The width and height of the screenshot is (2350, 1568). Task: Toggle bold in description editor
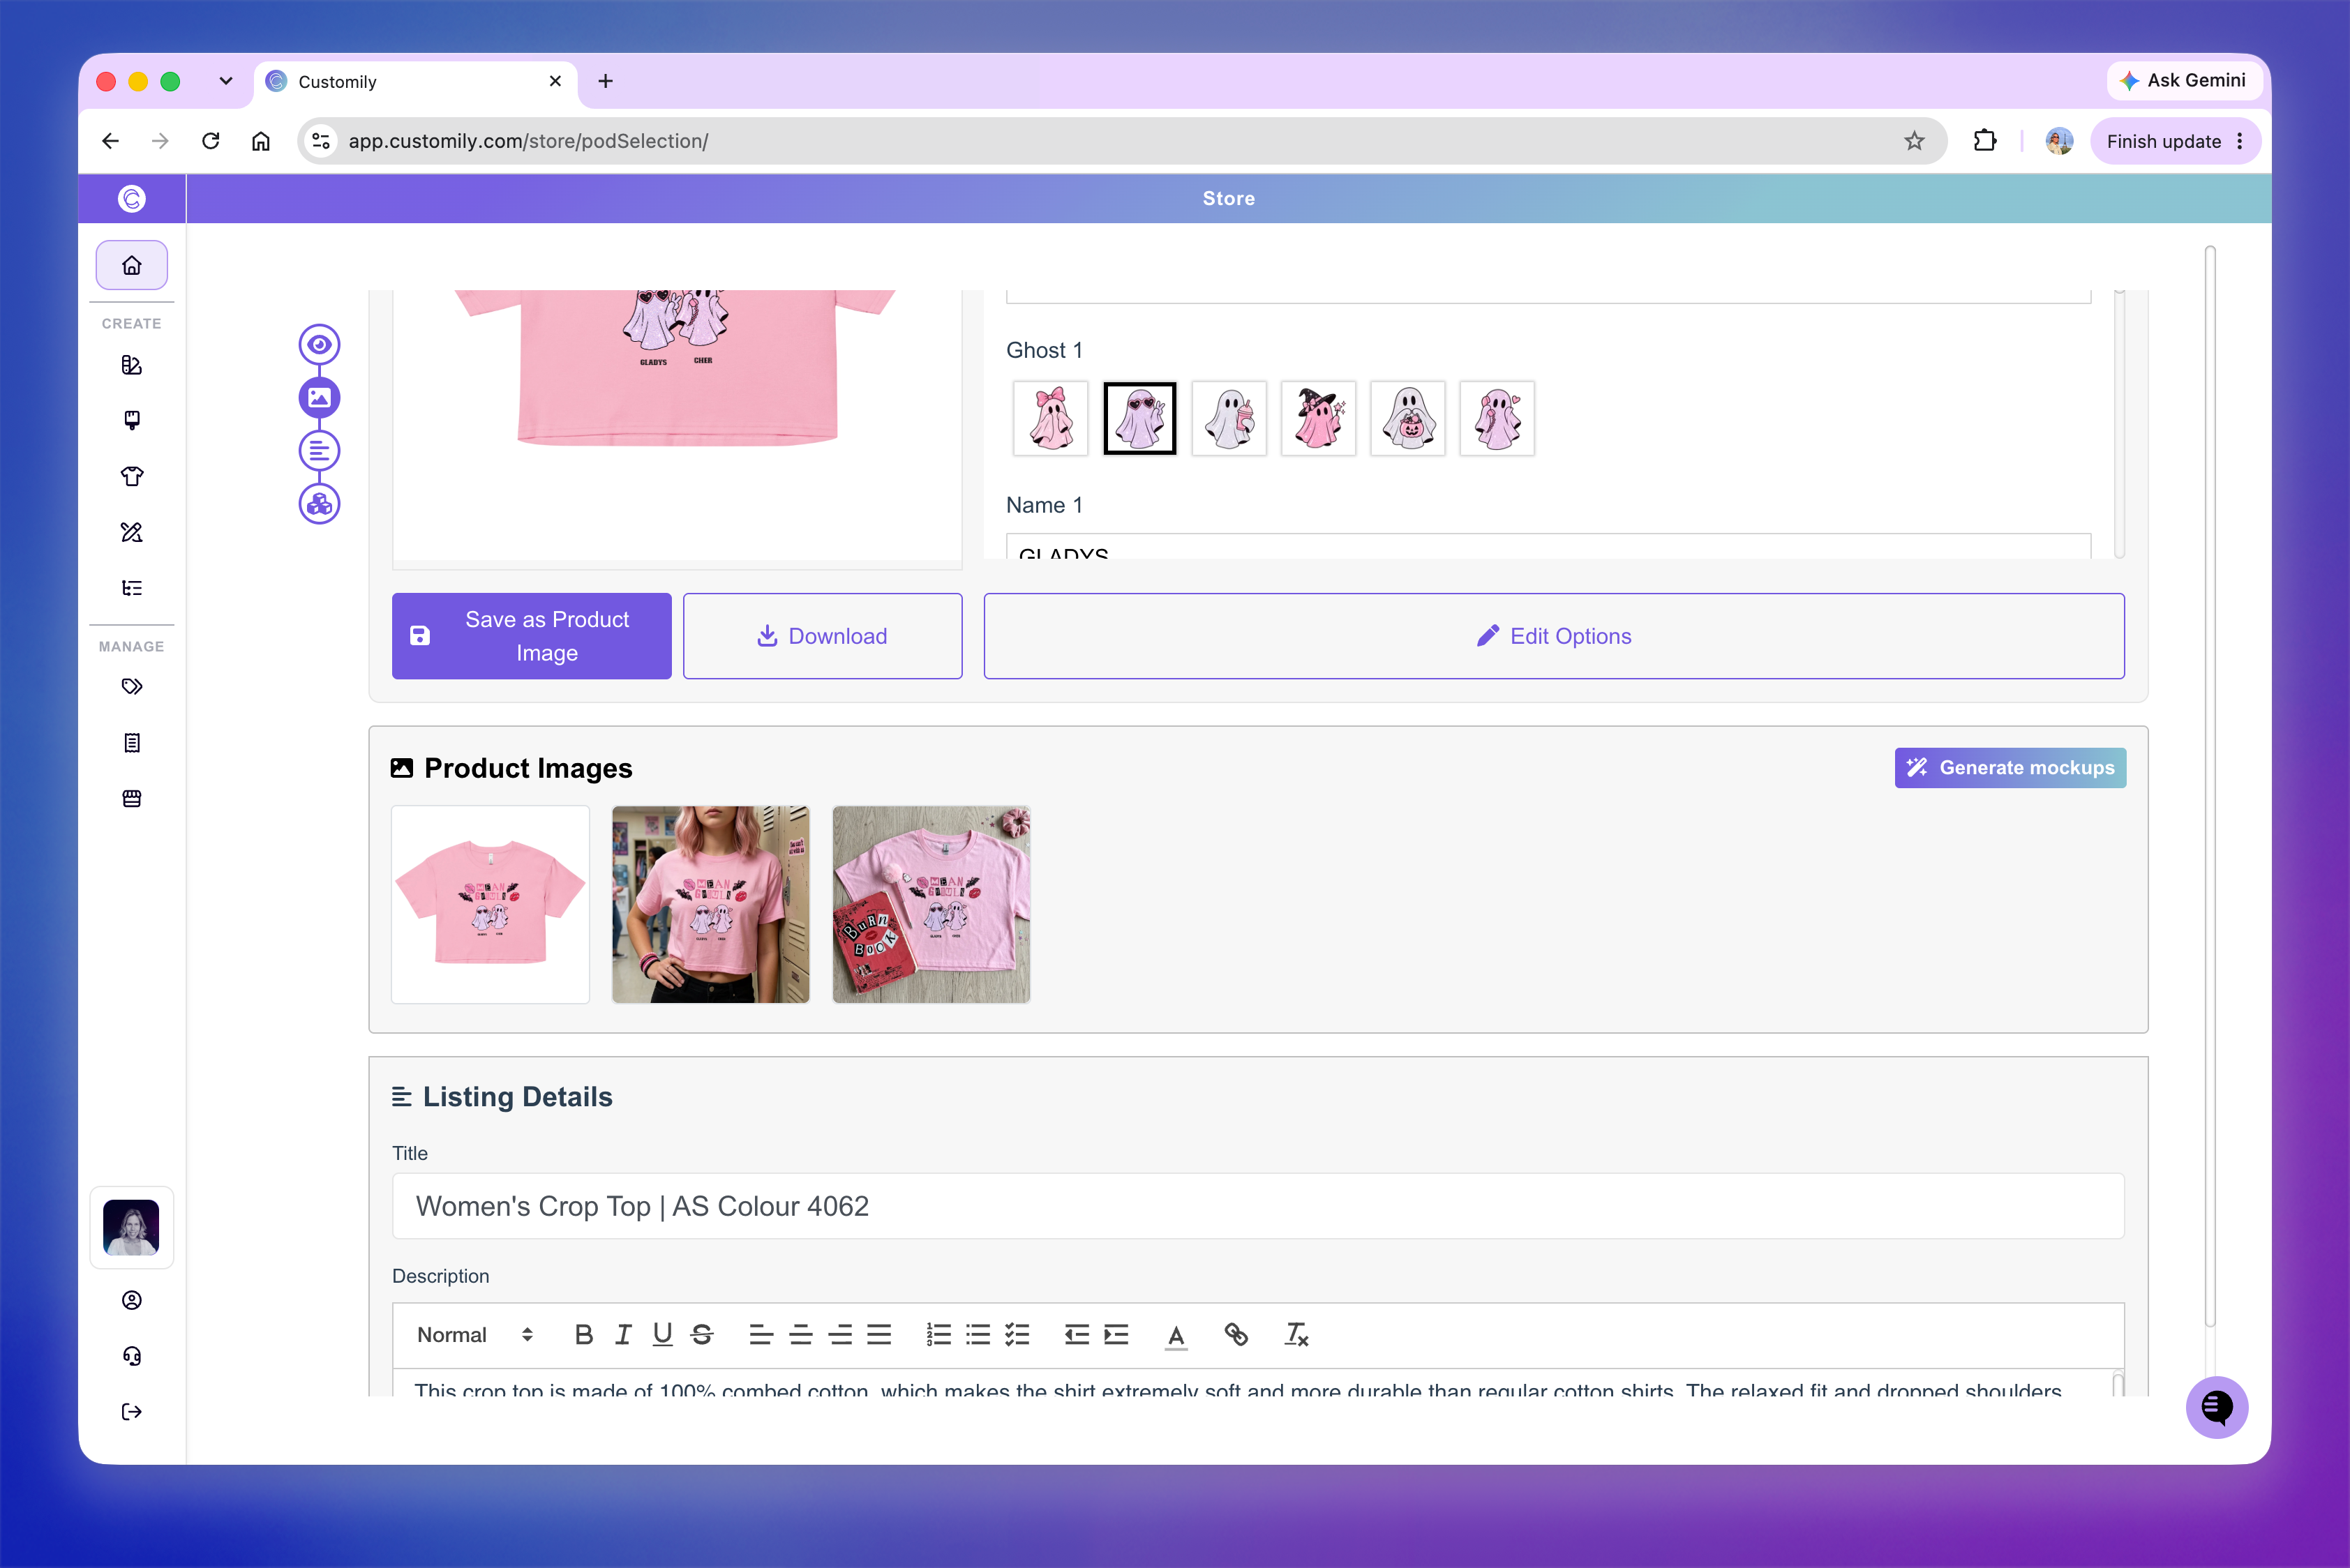[x=584, y=1335]
